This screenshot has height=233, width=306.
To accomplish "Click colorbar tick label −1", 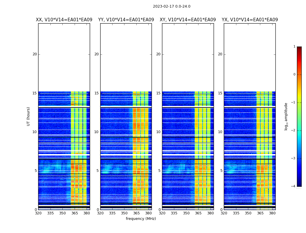I will (293, 102).
